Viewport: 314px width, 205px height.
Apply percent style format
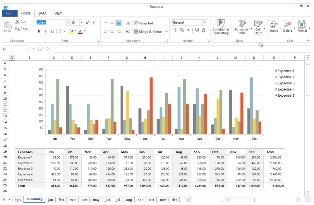coord(182,30)
